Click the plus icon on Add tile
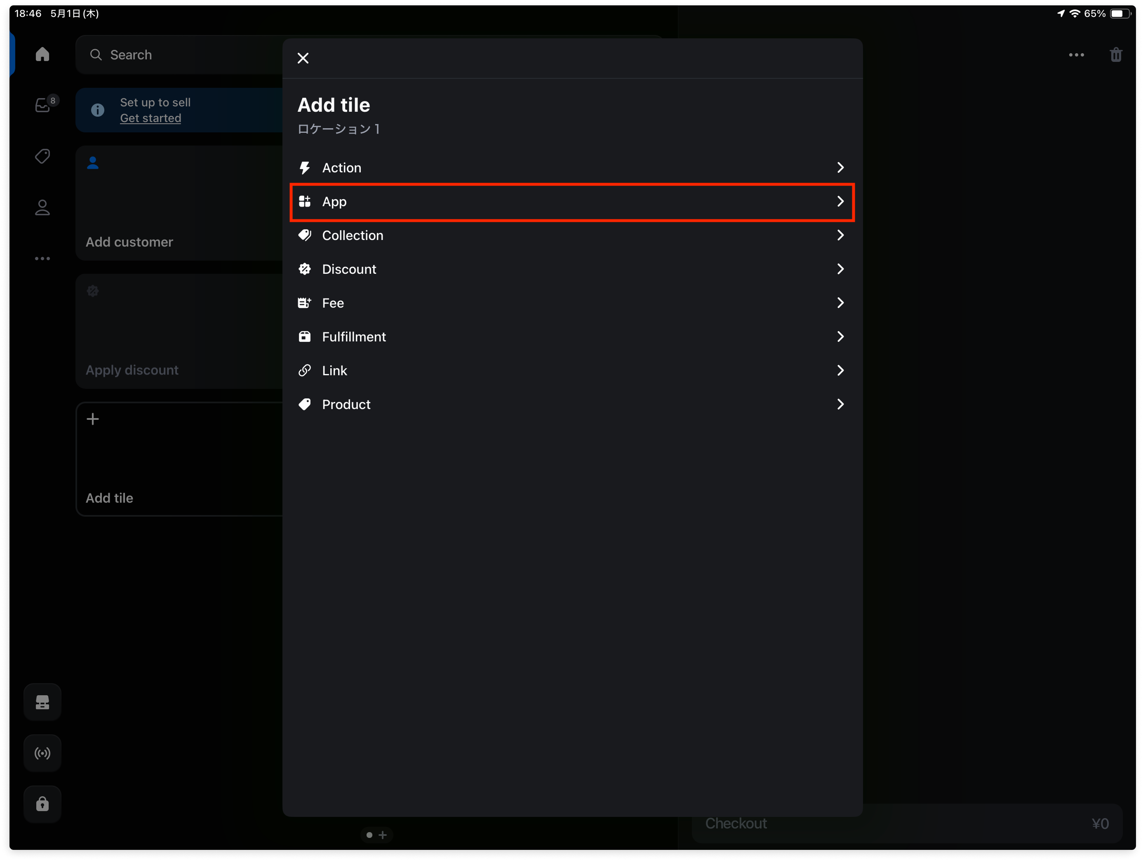This screenshot has height=861, width=1143. coord(93,419)
